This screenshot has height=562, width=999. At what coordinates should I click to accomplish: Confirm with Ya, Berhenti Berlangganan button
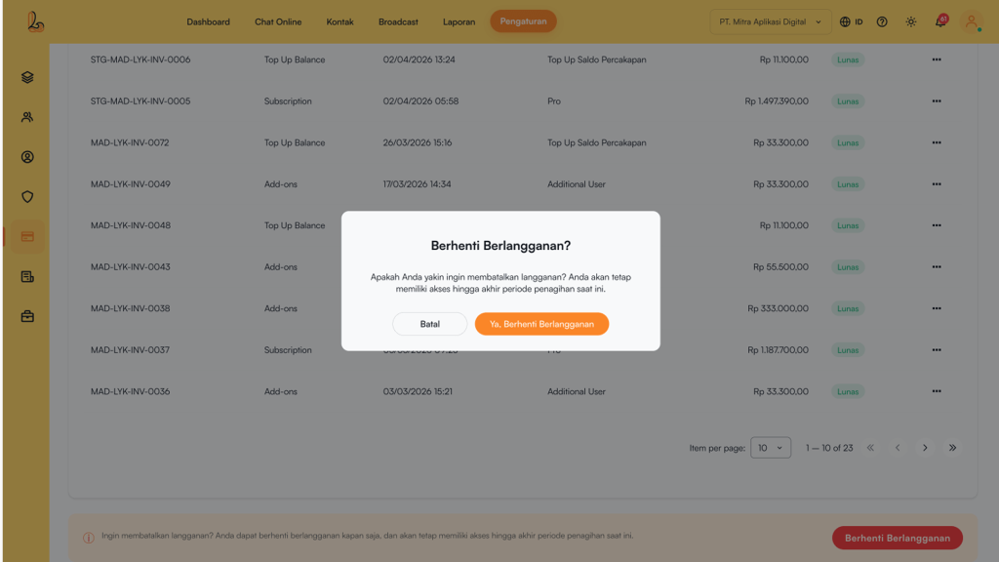(541, 324)
